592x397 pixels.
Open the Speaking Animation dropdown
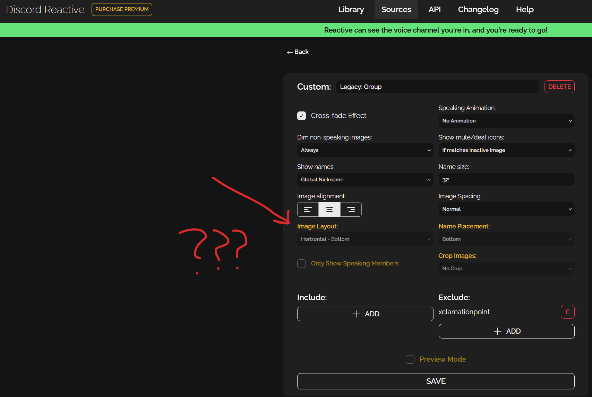point(506,121)
